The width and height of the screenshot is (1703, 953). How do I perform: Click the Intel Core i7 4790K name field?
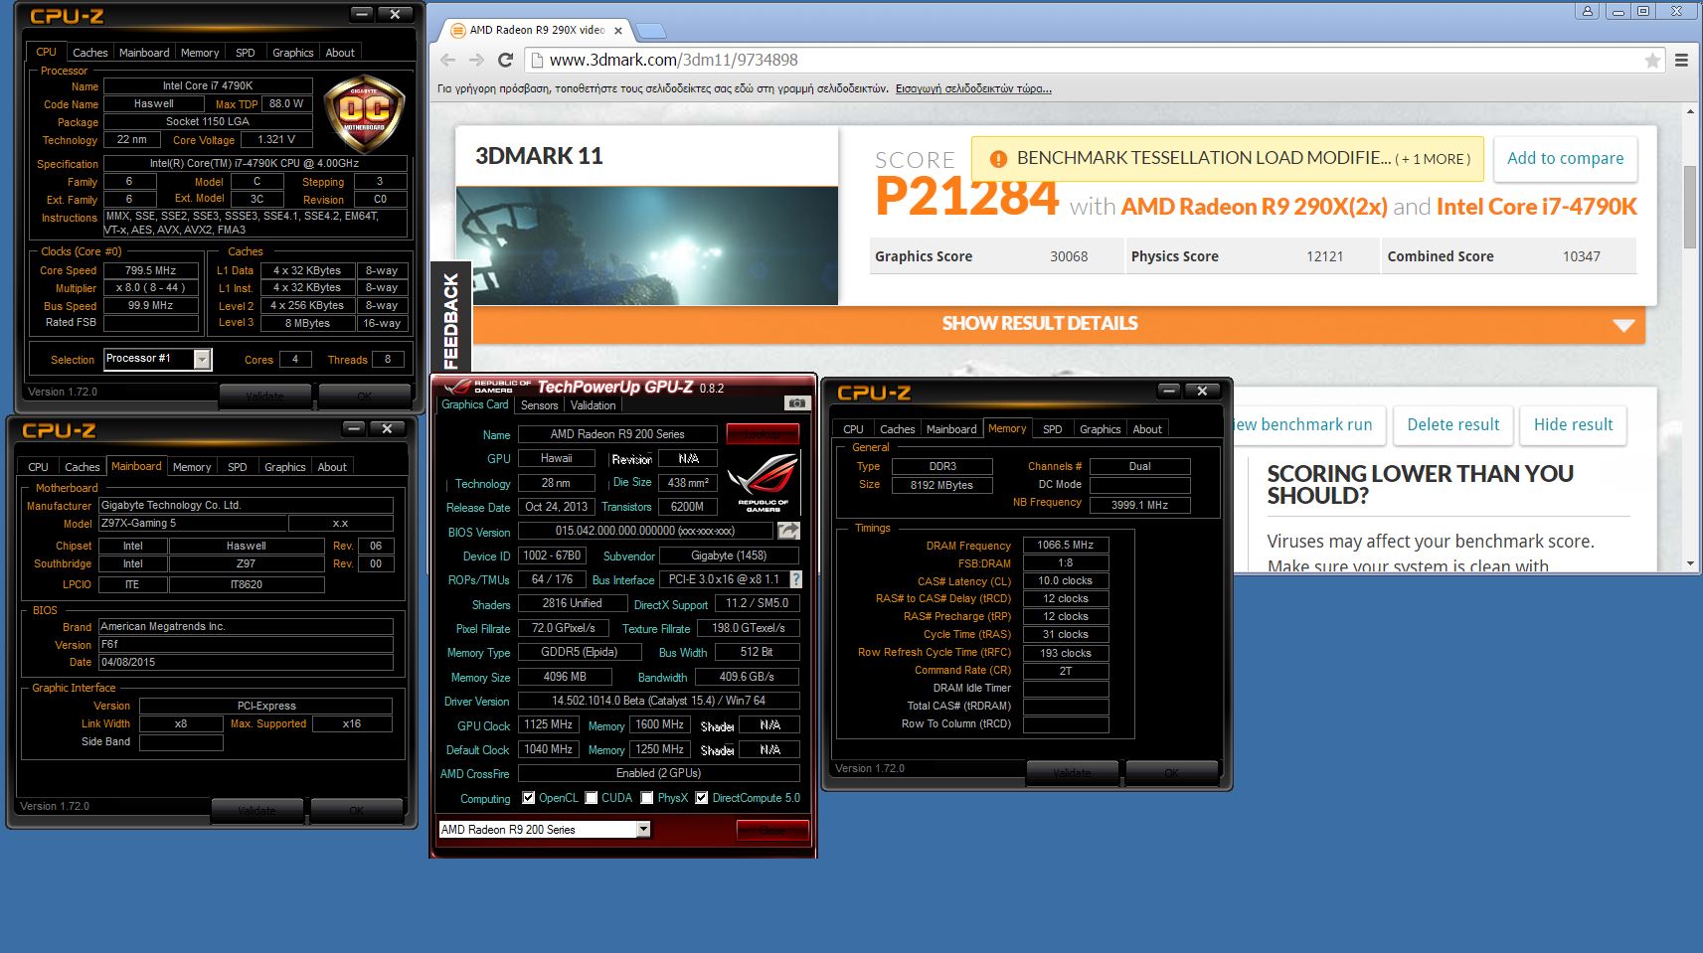point(208,86)
